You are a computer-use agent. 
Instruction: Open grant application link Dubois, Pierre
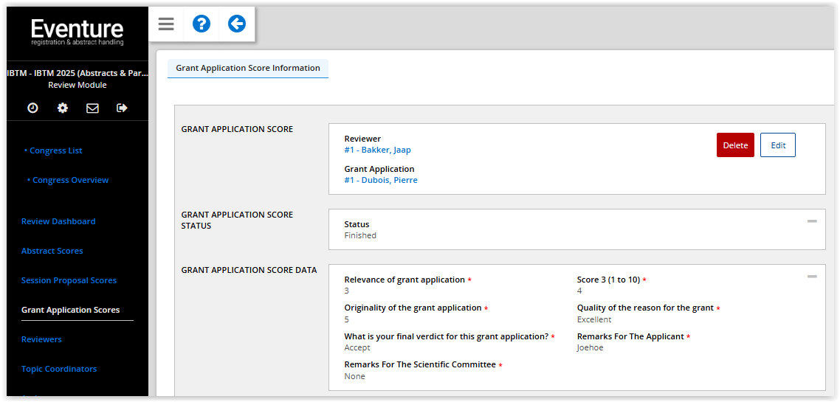pos(381,180)
